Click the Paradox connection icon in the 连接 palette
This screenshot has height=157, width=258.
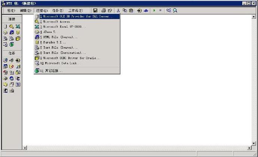pyautogui.click(x=18, y=33)
